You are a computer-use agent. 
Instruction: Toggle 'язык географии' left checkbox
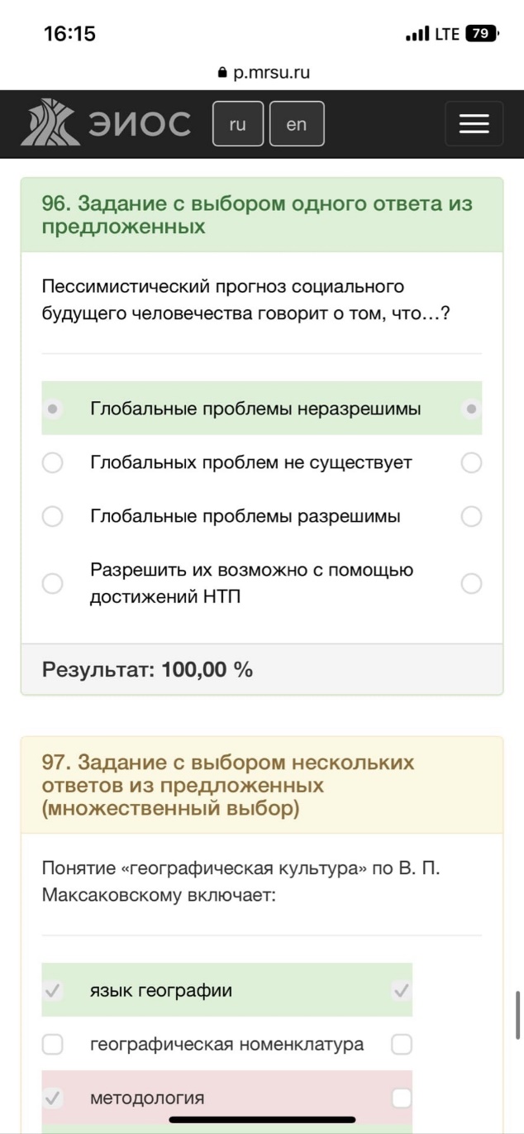point(53,990)
